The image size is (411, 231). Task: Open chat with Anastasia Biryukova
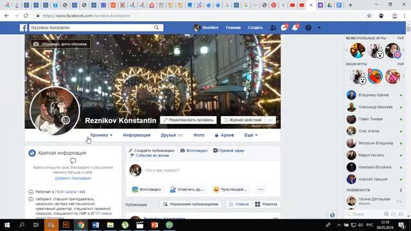[x=374, y=167]
